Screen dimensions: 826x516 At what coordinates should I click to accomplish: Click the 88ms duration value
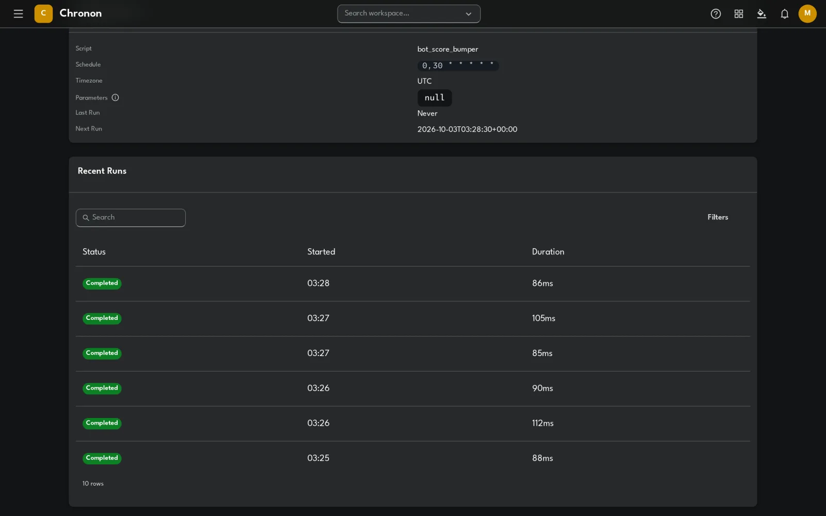tap(543, 458)
